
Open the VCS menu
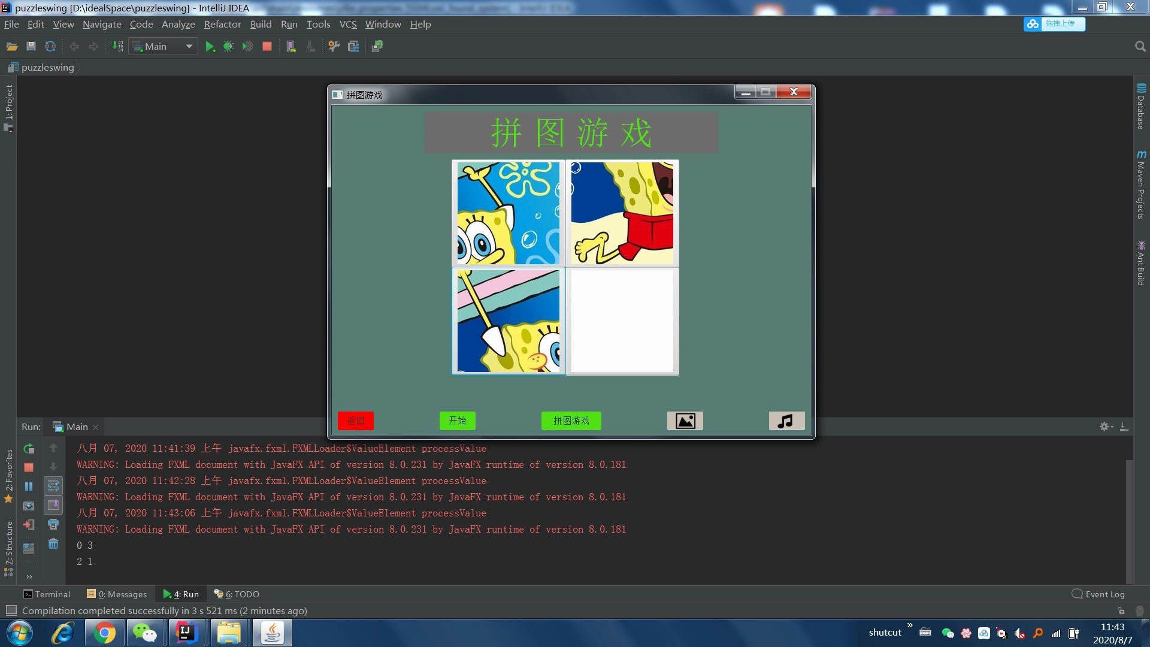[x=348, y=25]
